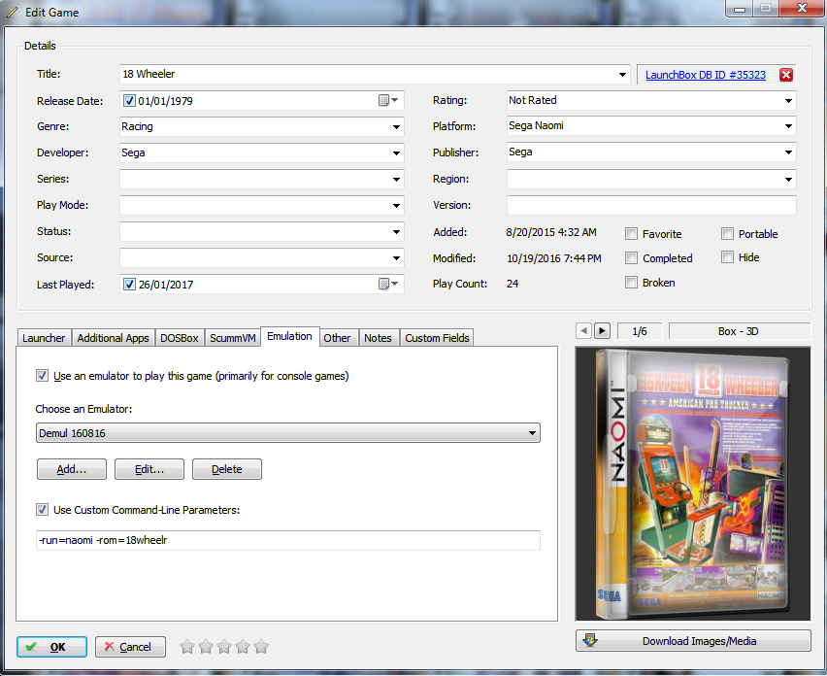This screenshot has height=676, width=827.
Task: Toggle the Release Date checkbox
Action: [x=129, y=100]
